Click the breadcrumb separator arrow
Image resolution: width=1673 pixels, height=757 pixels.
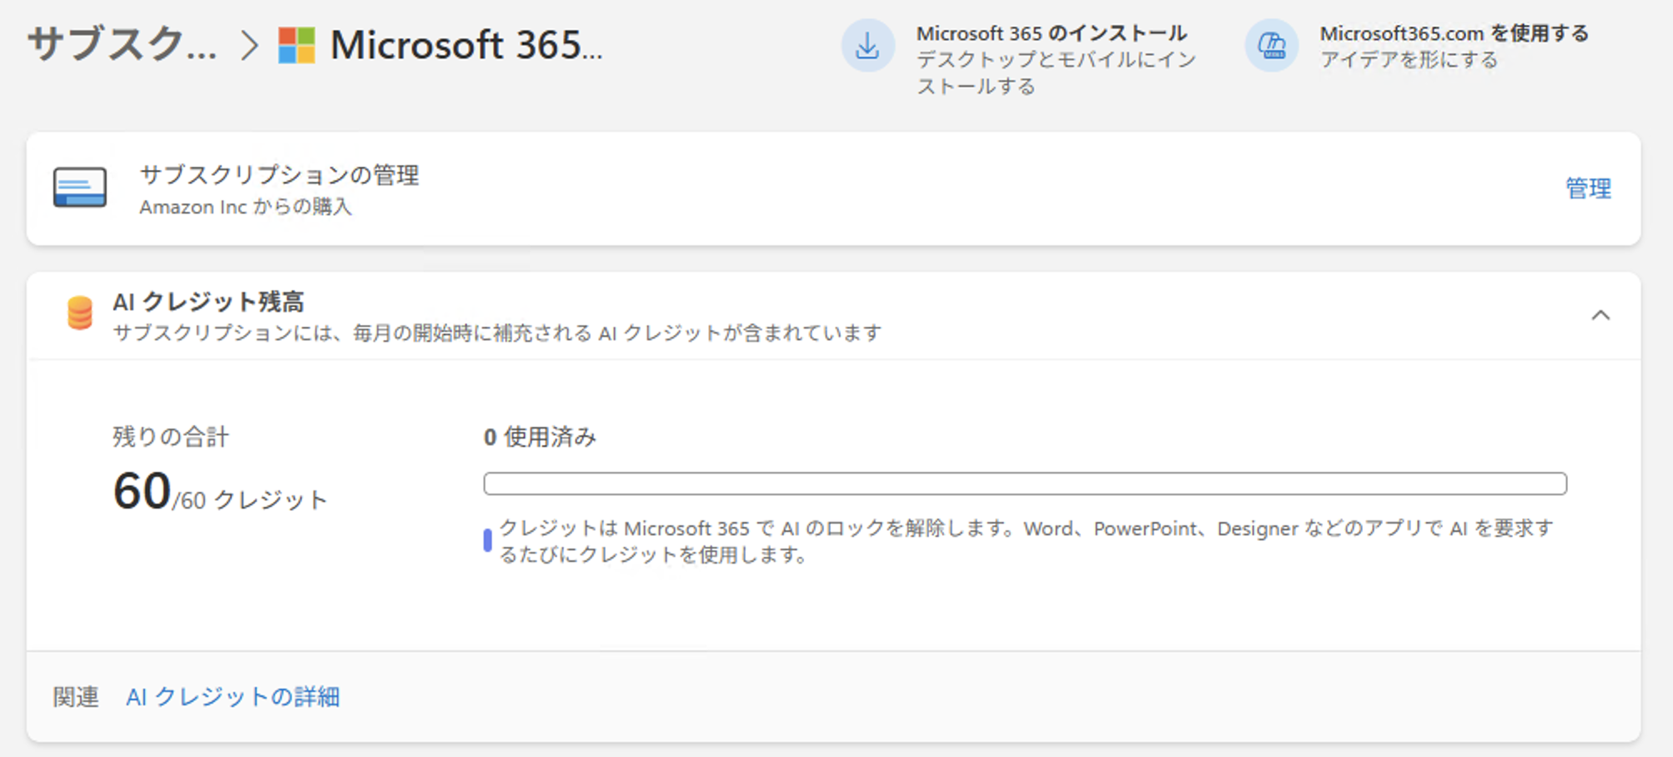pos(249,45)
